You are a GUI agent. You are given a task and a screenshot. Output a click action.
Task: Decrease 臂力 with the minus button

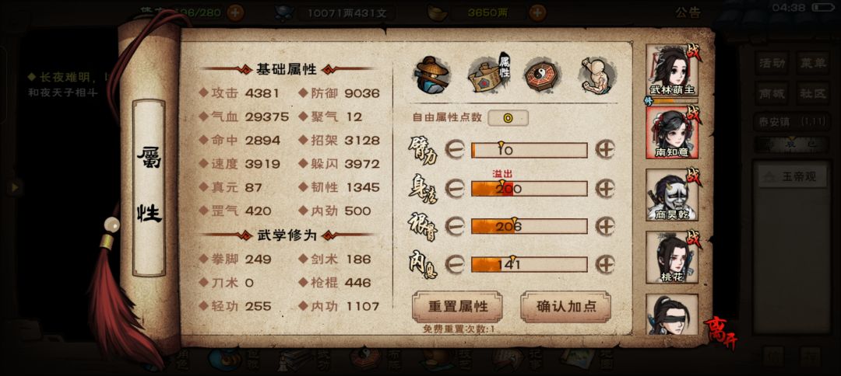click(x=455, y=150)
